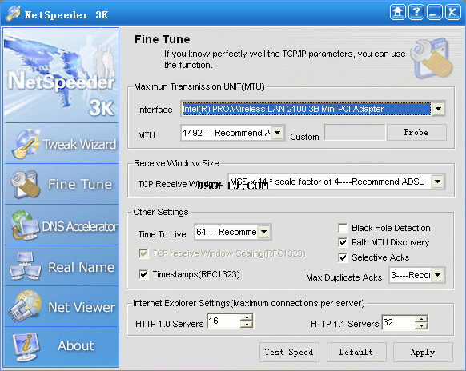
Task: Click the Test Speed button
Action: (289, 352)
